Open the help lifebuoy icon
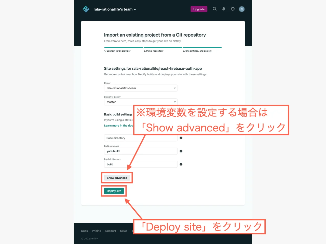The width and height of the screenshot is (326, 244). coord(233,9)
